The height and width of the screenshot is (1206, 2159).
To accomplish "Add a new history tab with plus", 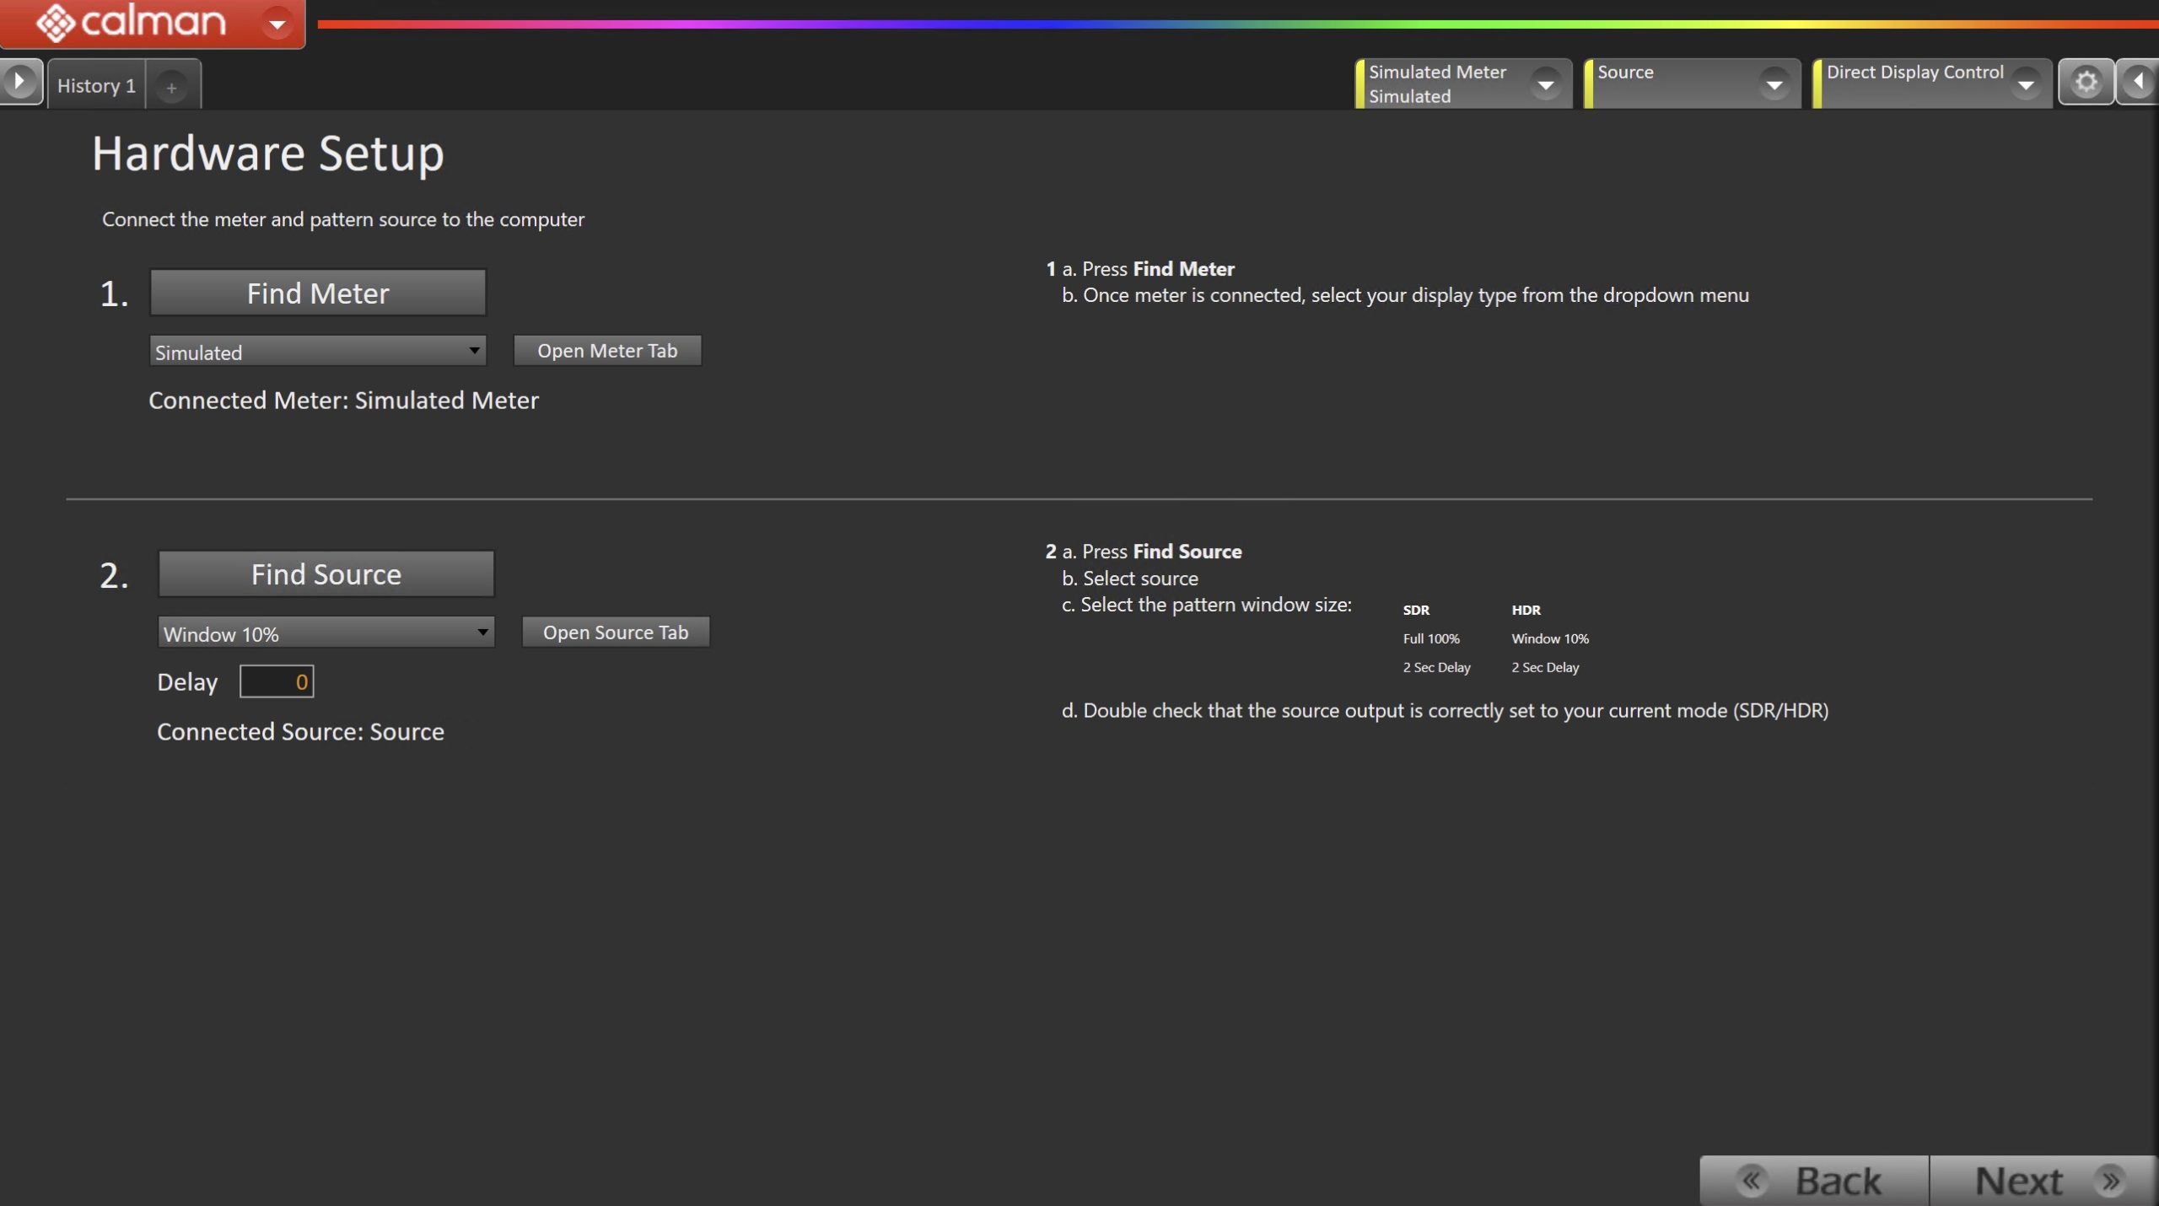I will [171, 87].
